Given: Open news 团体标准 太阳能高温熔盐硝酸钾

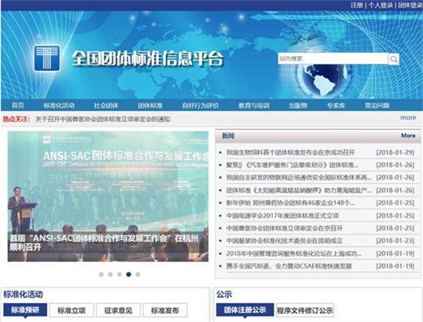Looking at the screenshot, I should click(x=299, y=190).
